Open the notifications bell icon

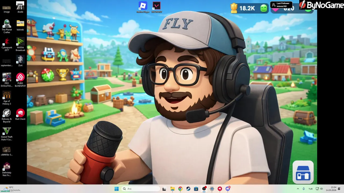[339, 189]
